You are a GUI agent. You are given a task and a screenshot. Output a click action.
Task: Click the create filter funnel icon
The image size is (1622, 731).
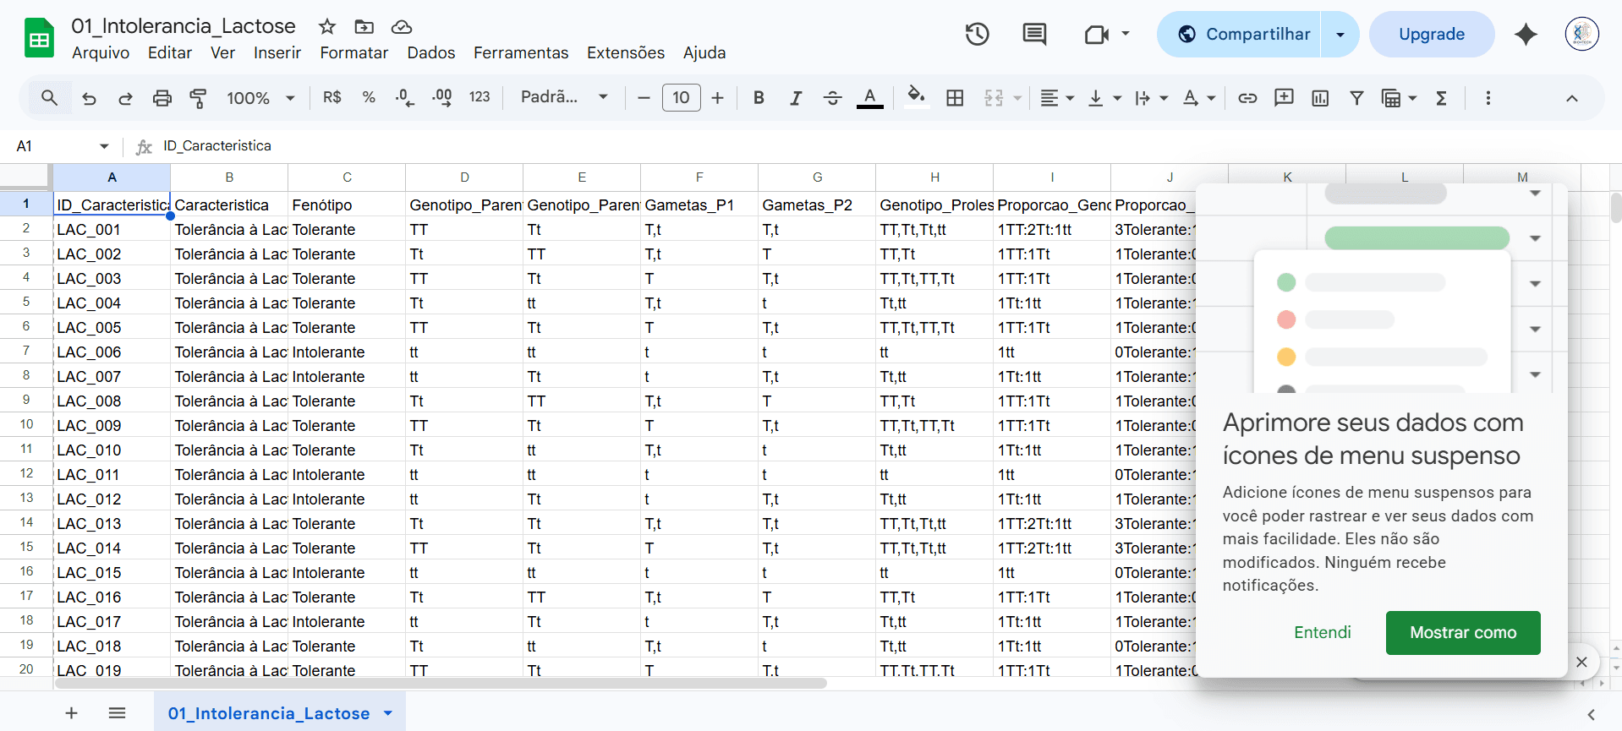coord(1356,98)
